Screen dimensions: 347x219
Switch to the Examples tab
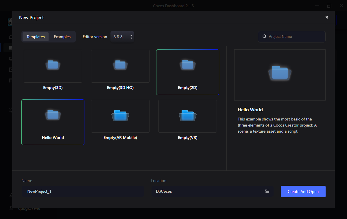[62, 37]
